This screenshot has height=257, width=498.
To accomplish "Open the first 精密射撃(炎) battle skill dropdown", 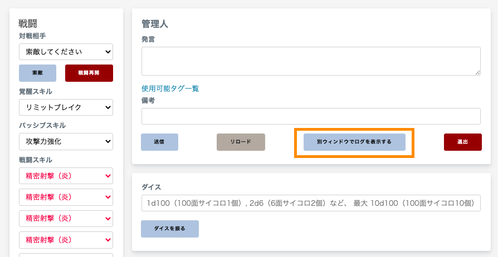I will tap(66, 176).
